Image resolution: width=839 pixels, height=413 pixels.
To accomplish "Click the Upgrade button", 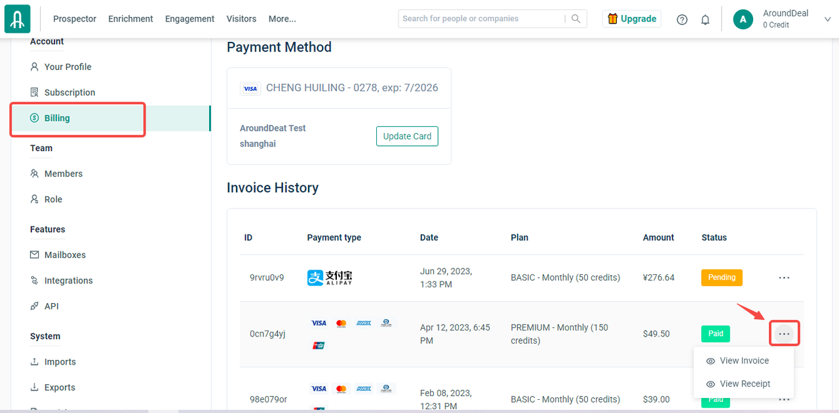I will point(631,19).
